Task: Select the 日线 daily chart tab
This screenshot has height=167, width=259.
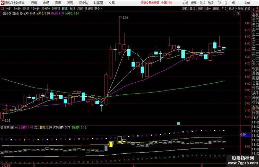Action: tap(65, 9)
